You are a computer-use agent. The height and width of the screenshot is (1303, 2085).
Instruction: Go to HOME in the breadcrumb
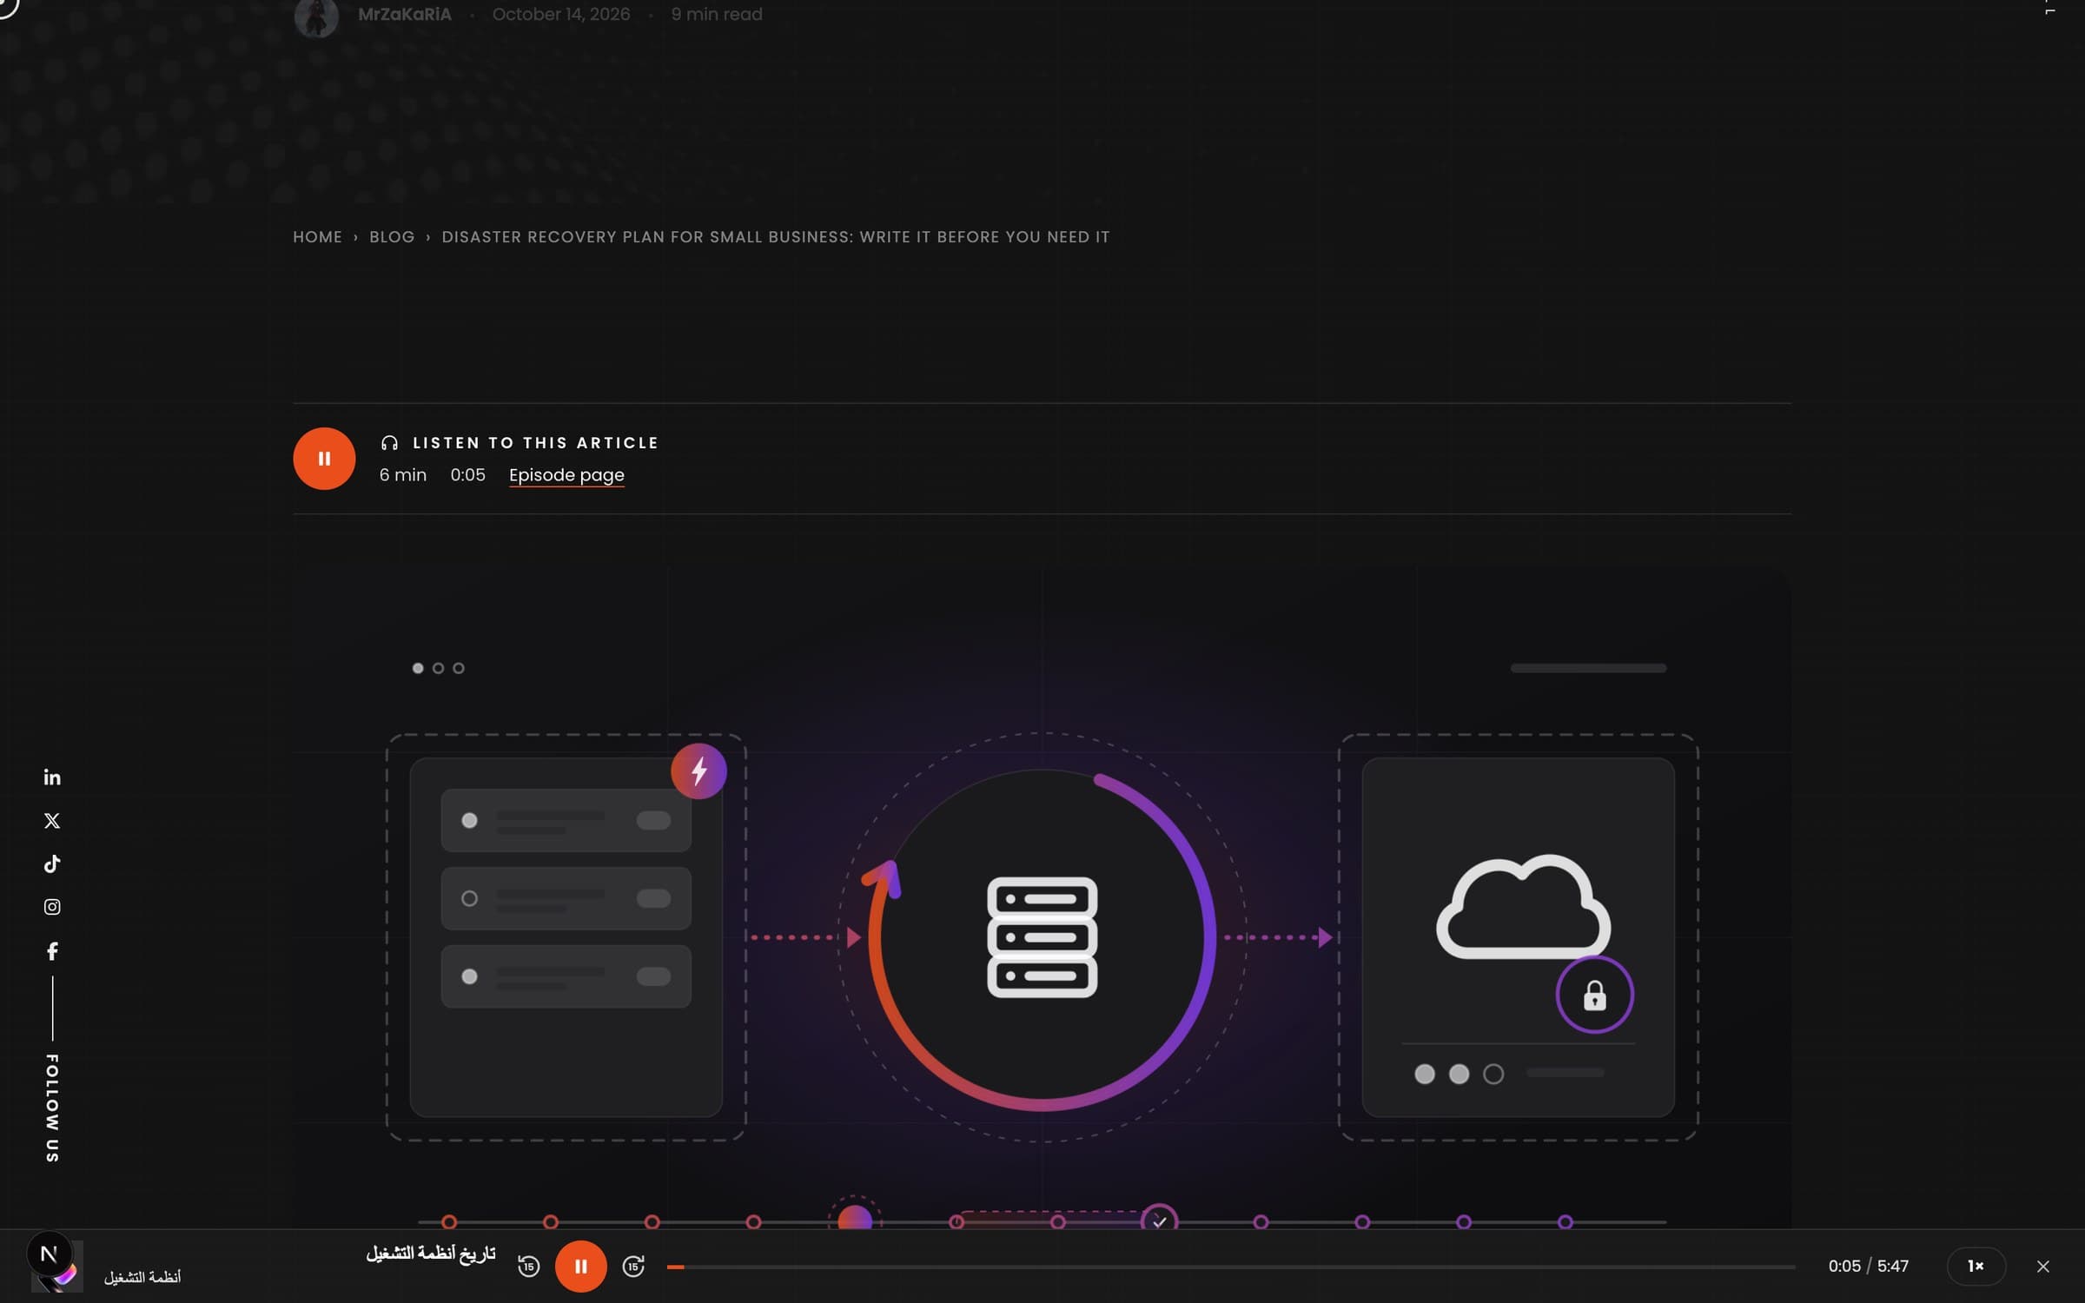(x=317, y=237)
